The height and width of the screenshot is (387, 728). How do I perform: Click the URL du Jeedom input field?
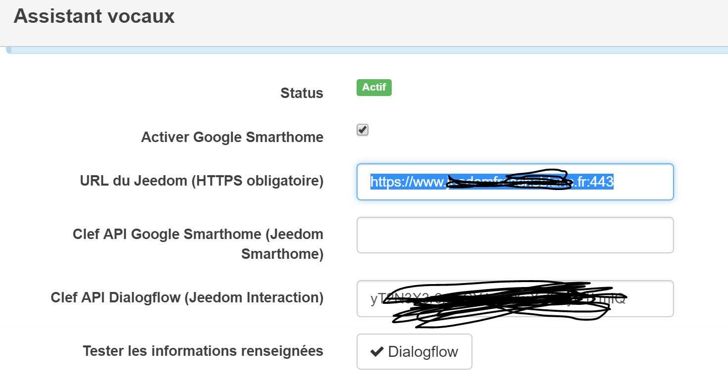coord(515,182)
